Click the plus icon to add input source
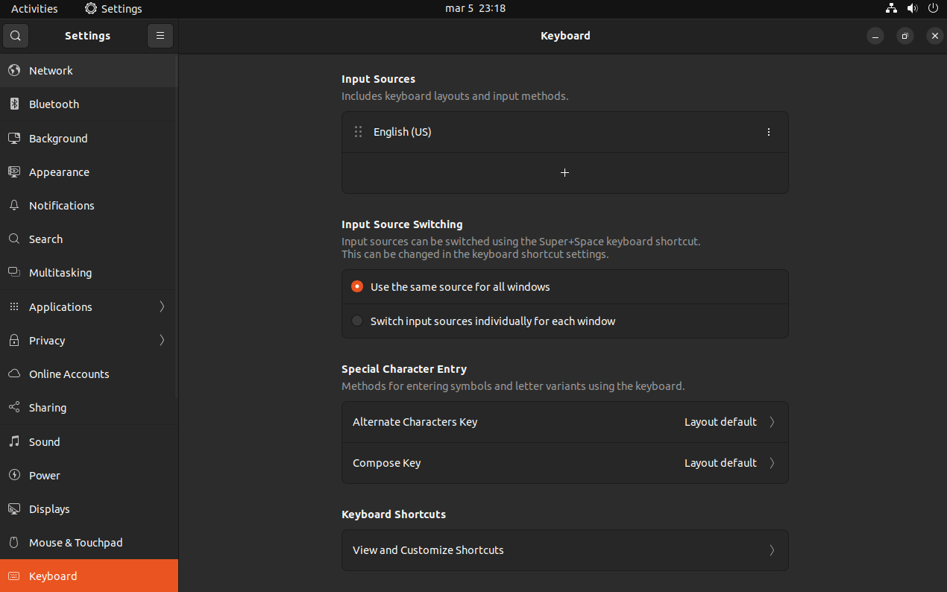Screen dimensions: 947x592 click(564, 173)
